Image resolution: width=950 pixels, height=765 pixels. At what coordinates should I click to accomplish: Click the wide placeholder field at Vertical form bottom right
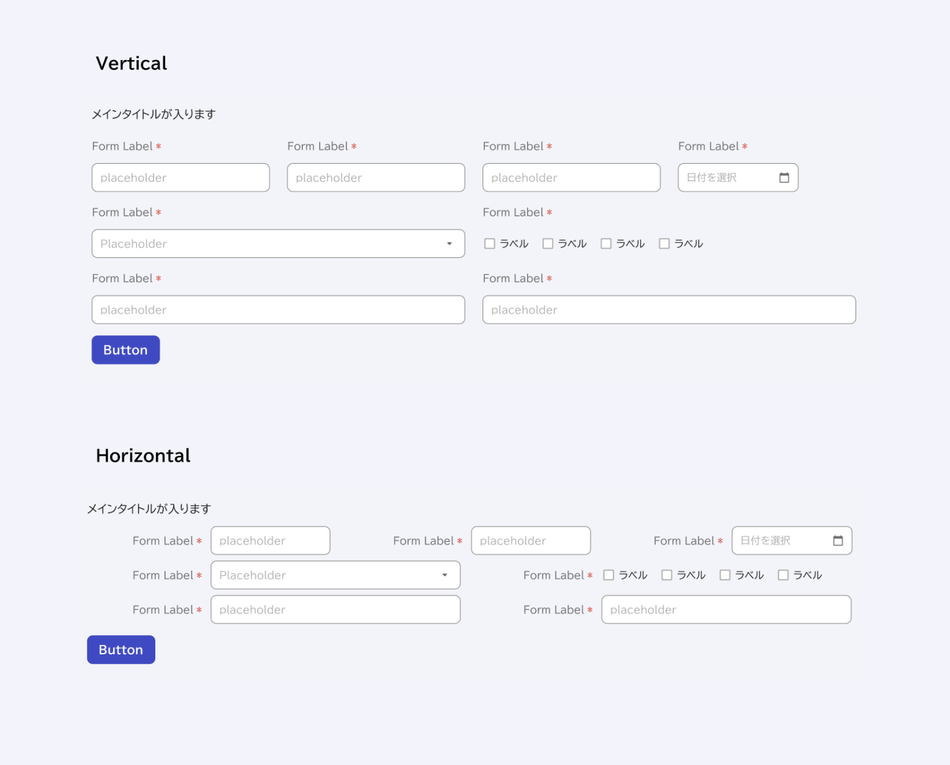tap(669, 309)
